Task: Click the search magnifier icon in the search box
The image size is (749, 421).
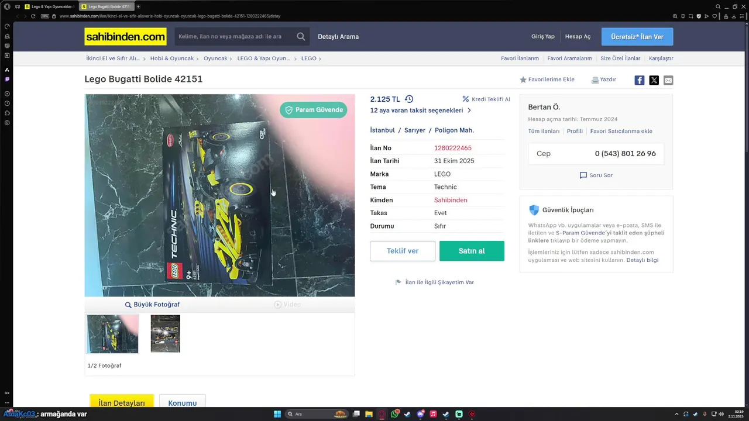Action: (x=301, y=36)
